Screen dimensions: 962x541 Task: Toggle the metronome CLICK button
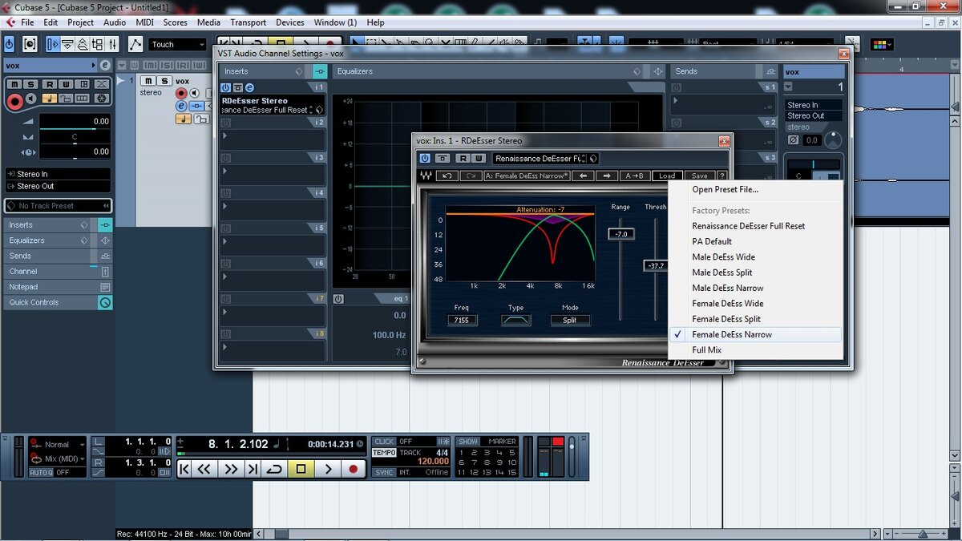384,442
